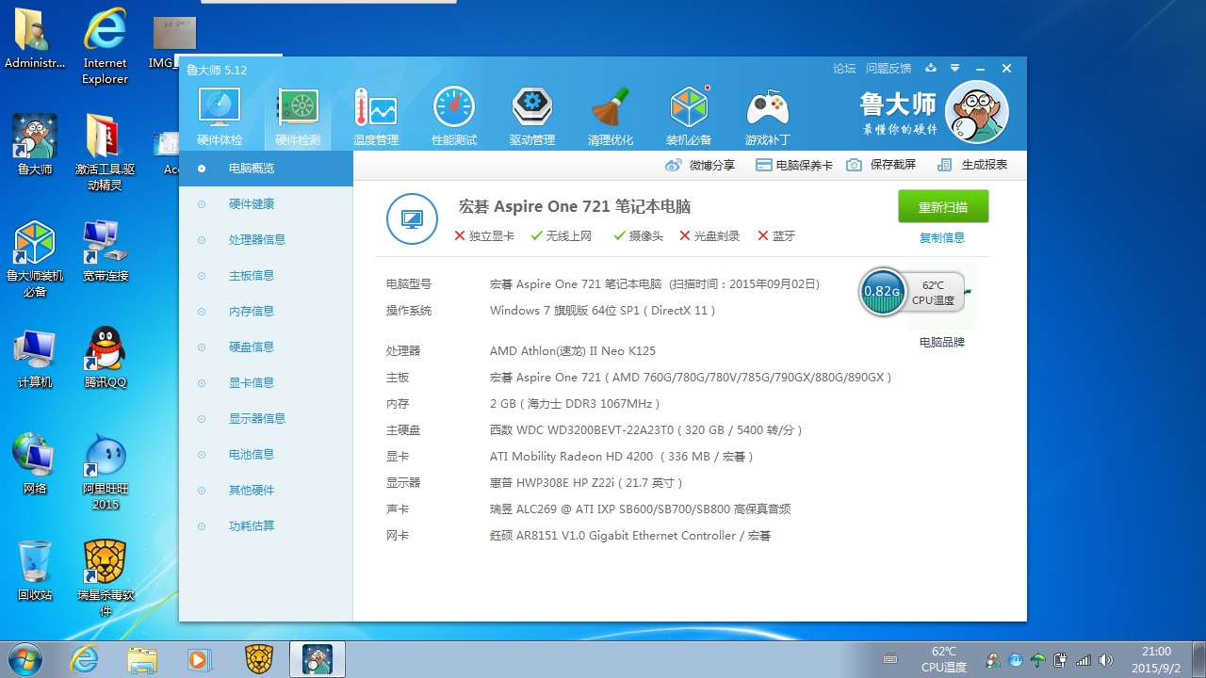Open the 阿里旺旺 2015 desktop shortcut
The image size is (1206, 678).
pos(106,472)
